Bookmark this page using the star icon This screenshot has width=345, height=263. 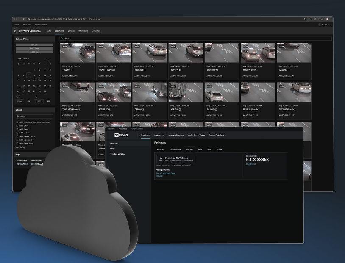coord(304,19)
